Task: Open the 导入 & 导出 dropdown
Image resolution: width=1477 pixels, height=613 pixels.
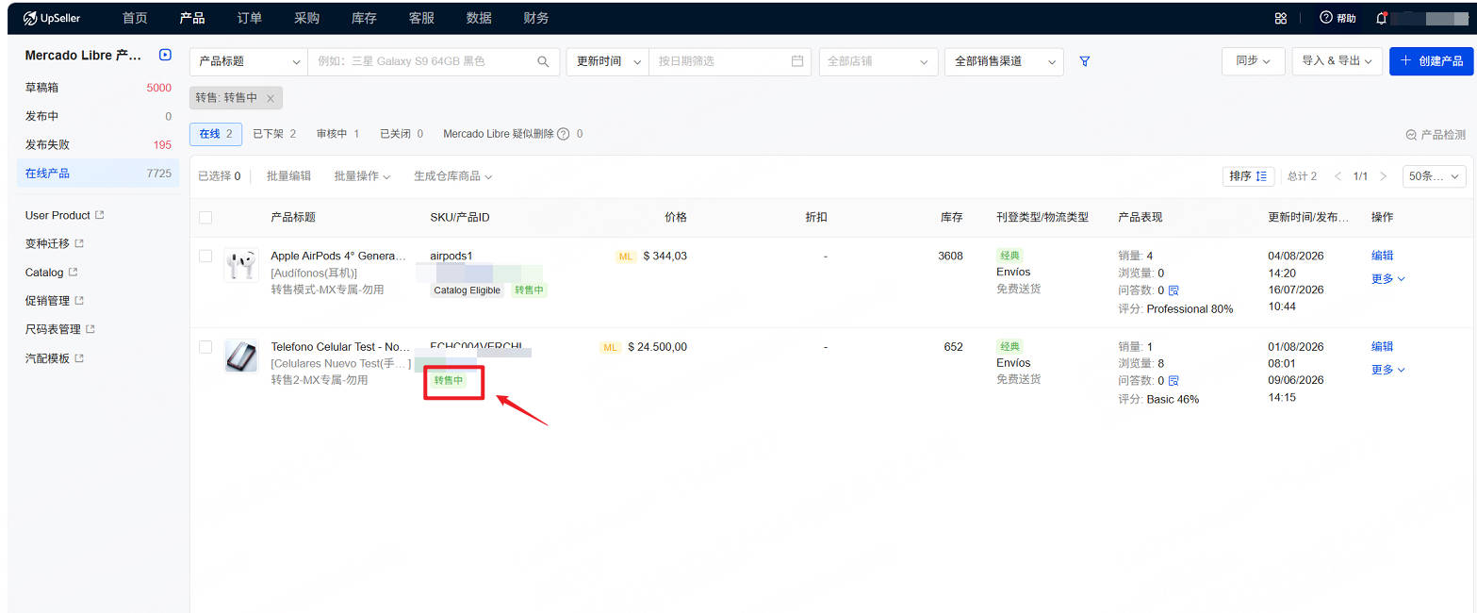Action: pyautogui.click(x=1337, y=60)
